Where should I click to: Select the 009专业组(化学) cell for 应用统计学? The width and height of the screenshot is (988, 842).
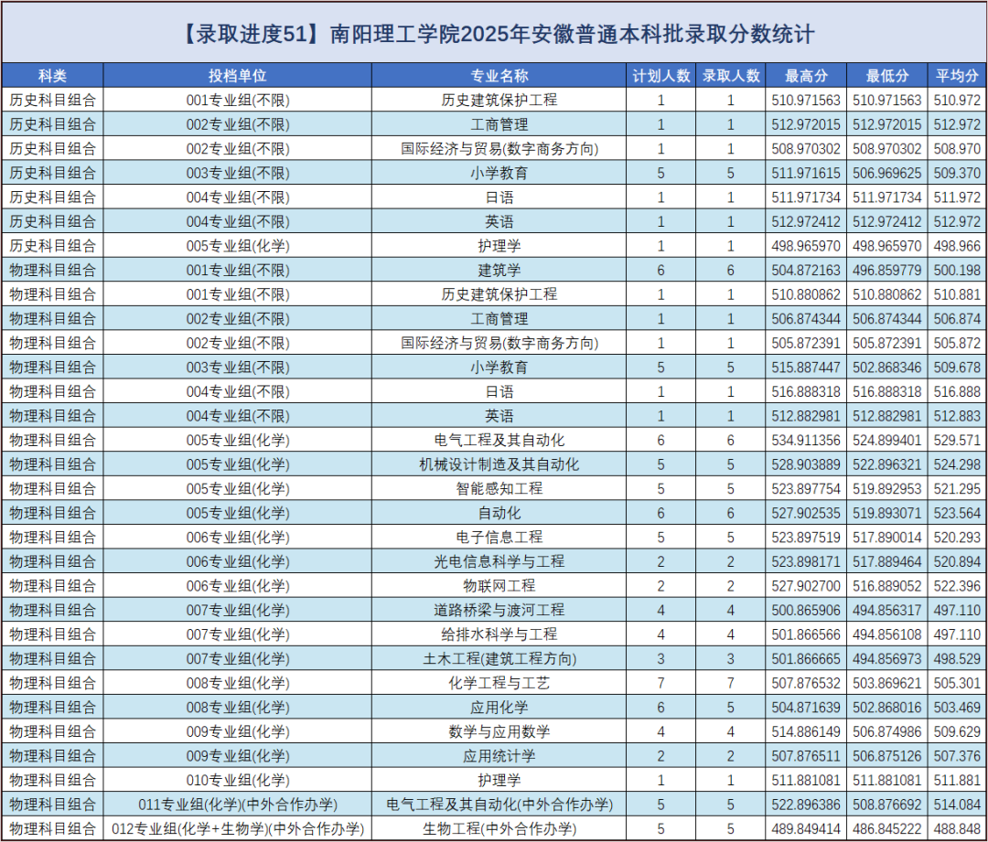[x=238, y=756]
